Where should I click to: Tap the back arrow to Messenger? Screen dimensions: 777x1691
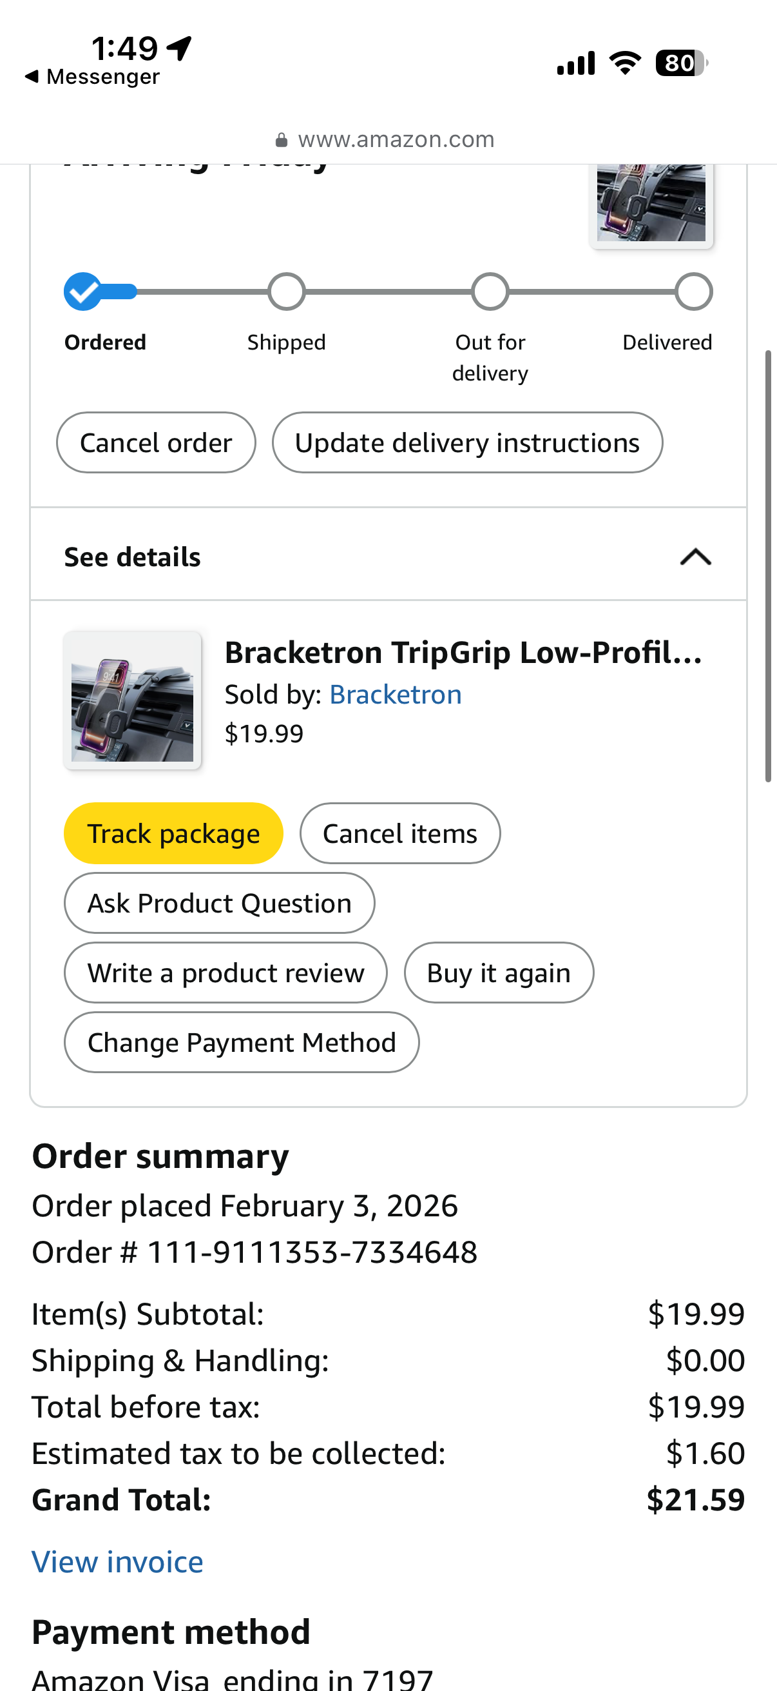pyautogui.click(x=32, y=77)
